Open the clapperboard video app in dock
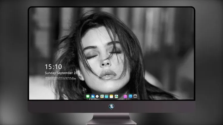The width and height of the screenshot is (223, 125). click(x=106, y=97)
